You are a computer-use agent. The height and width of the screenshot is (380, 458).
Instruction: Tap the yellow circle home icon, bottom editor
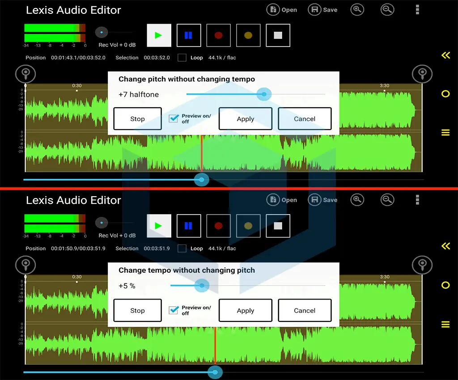[x=445, y=285]
